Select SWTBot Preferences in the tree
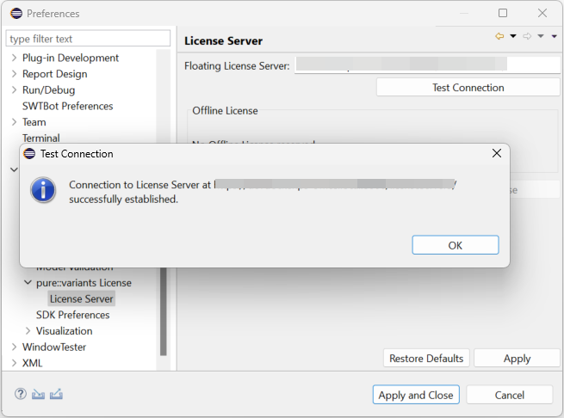 tap(67, 106)
